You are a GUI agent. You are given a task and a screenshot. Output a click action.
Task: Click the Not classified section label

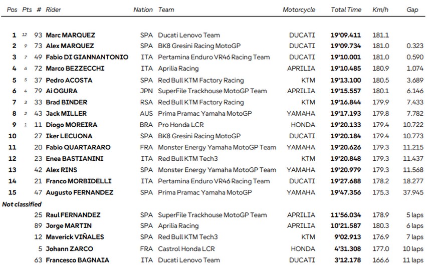click(22, 204)
